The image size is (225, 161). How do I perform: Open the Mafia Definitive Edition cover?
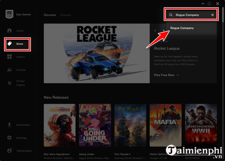(x=166, y=125)
